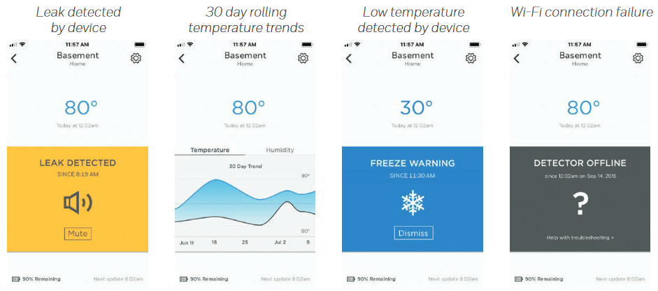Dismiss the freeze warning alert
The height and width of the screenshot is (291, 658).
tap(413, 233)
